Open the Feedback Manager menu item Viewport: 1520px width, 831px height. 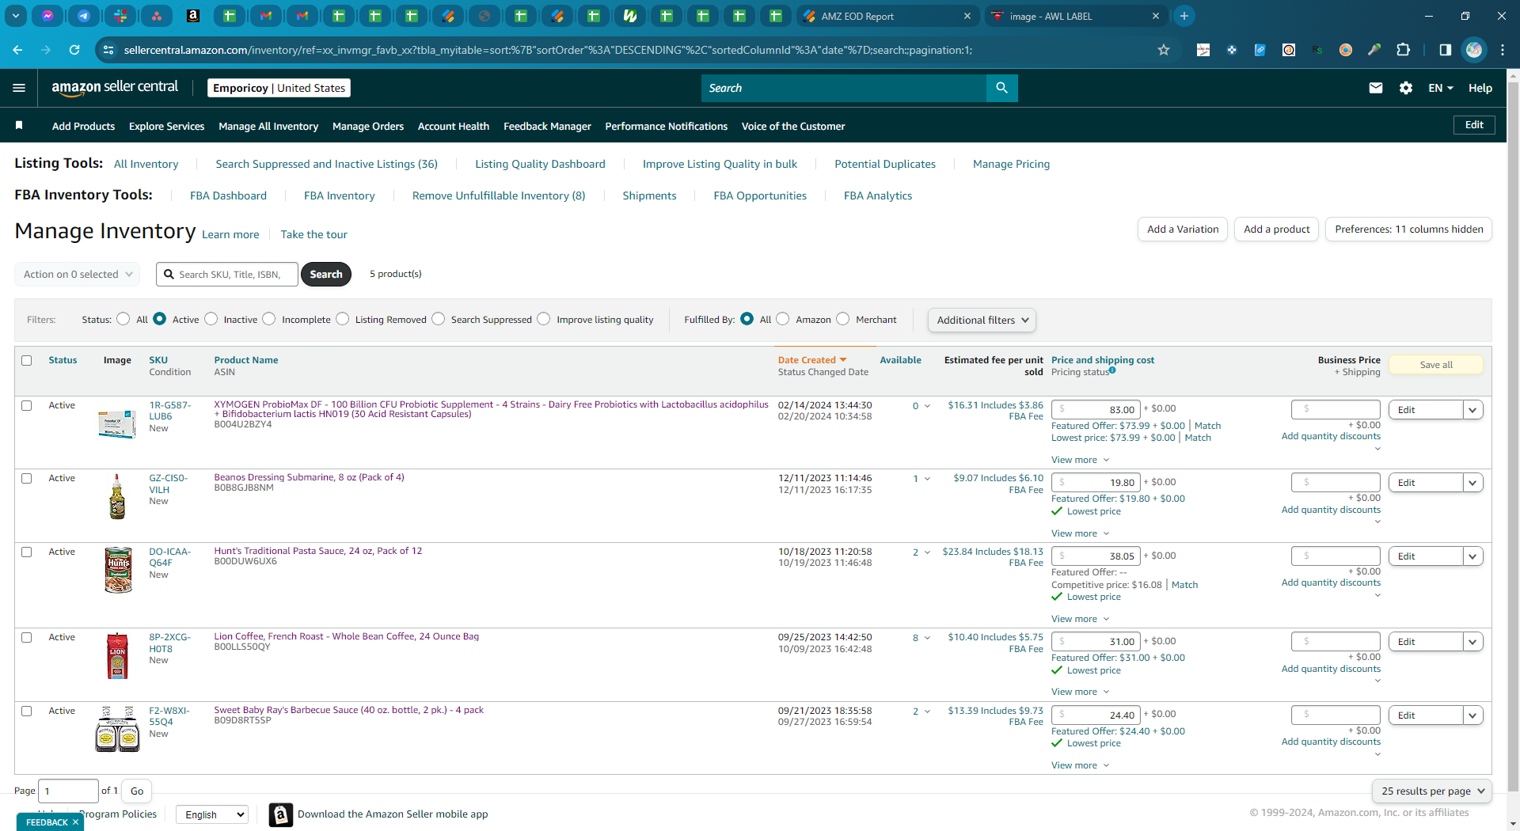pyautogui.click(x=547, y=126)
